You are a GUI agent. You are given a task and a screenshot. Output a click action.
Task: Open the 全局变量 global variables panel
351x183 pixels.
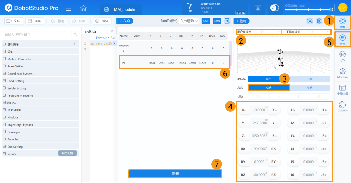[343, 90]
